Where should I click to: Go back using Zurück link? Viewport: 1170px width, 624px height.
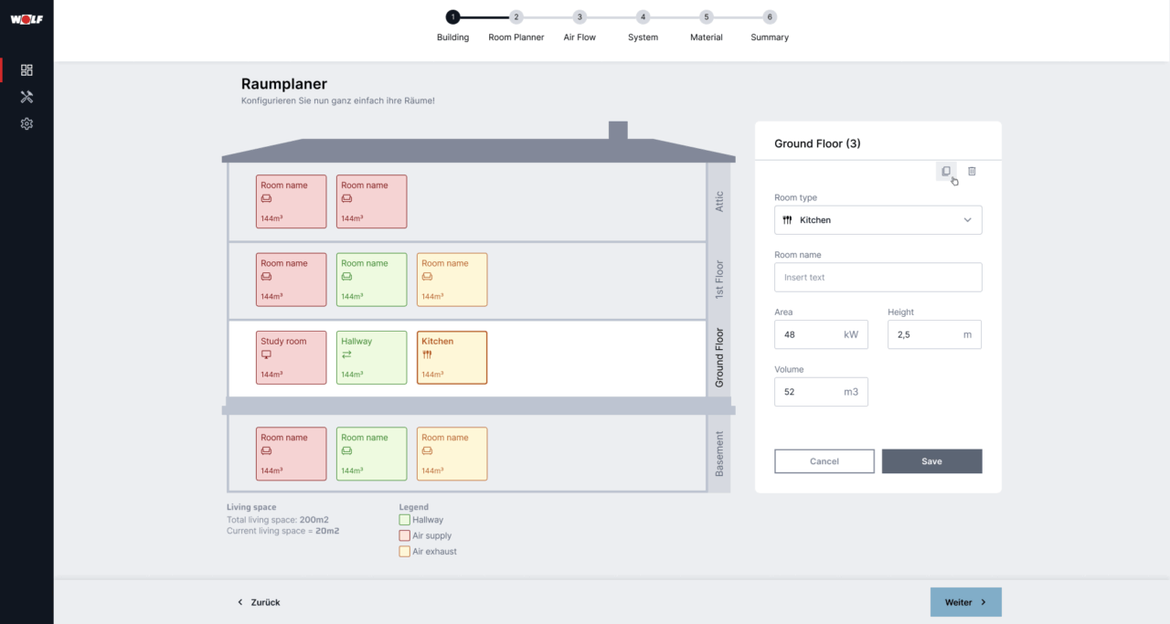pos(259,602)
